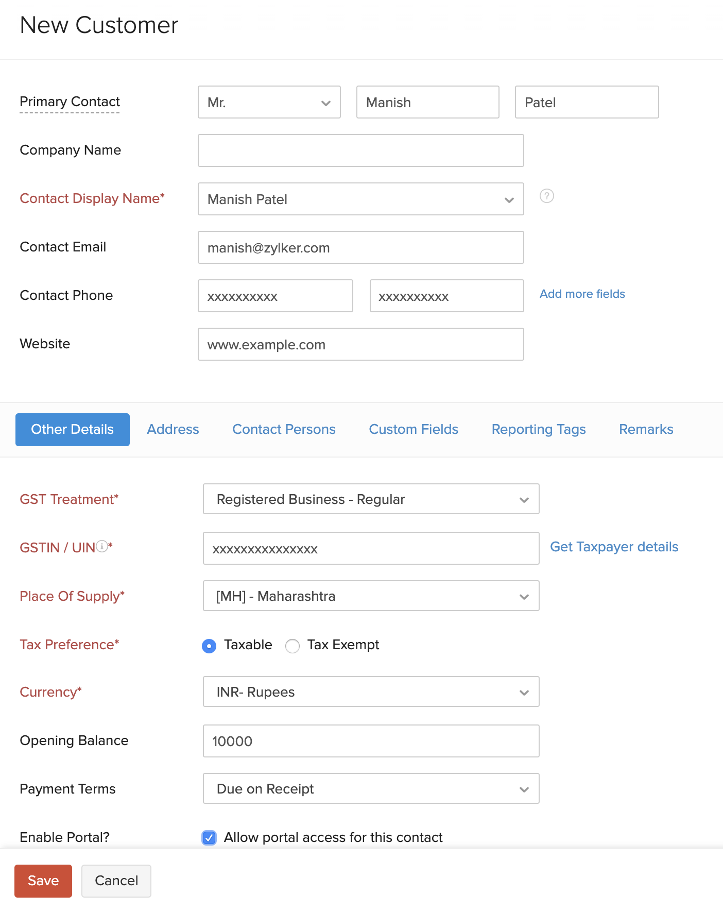Select the Taxable radio button
Image resolution: width=723 pixels, height=911 pixels.
click(x=209, y=646)
